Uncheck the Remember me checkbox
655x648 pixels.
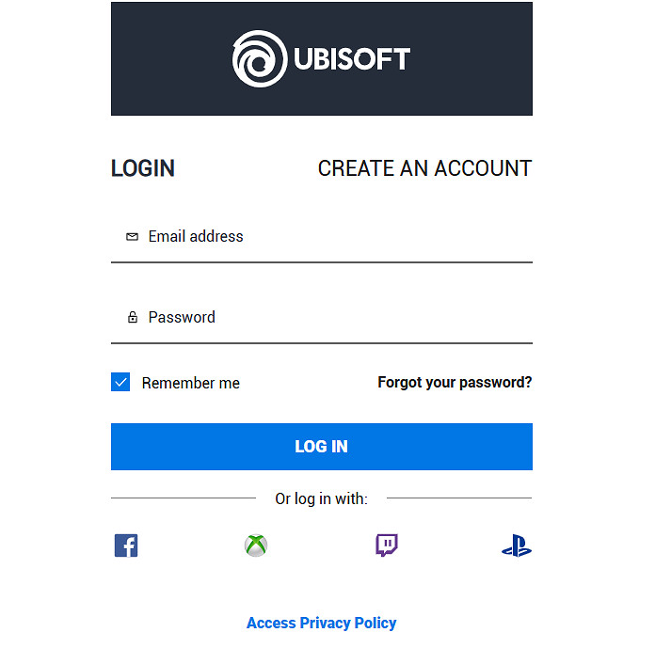(x=120, y=382)
